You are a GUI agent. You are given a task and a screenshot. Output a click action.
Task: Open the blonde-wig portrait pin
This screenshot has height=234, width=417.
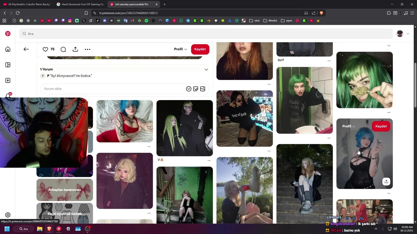click(x=124, y=181)
